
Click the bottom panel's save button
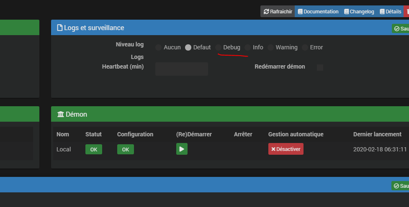point(401,186)
